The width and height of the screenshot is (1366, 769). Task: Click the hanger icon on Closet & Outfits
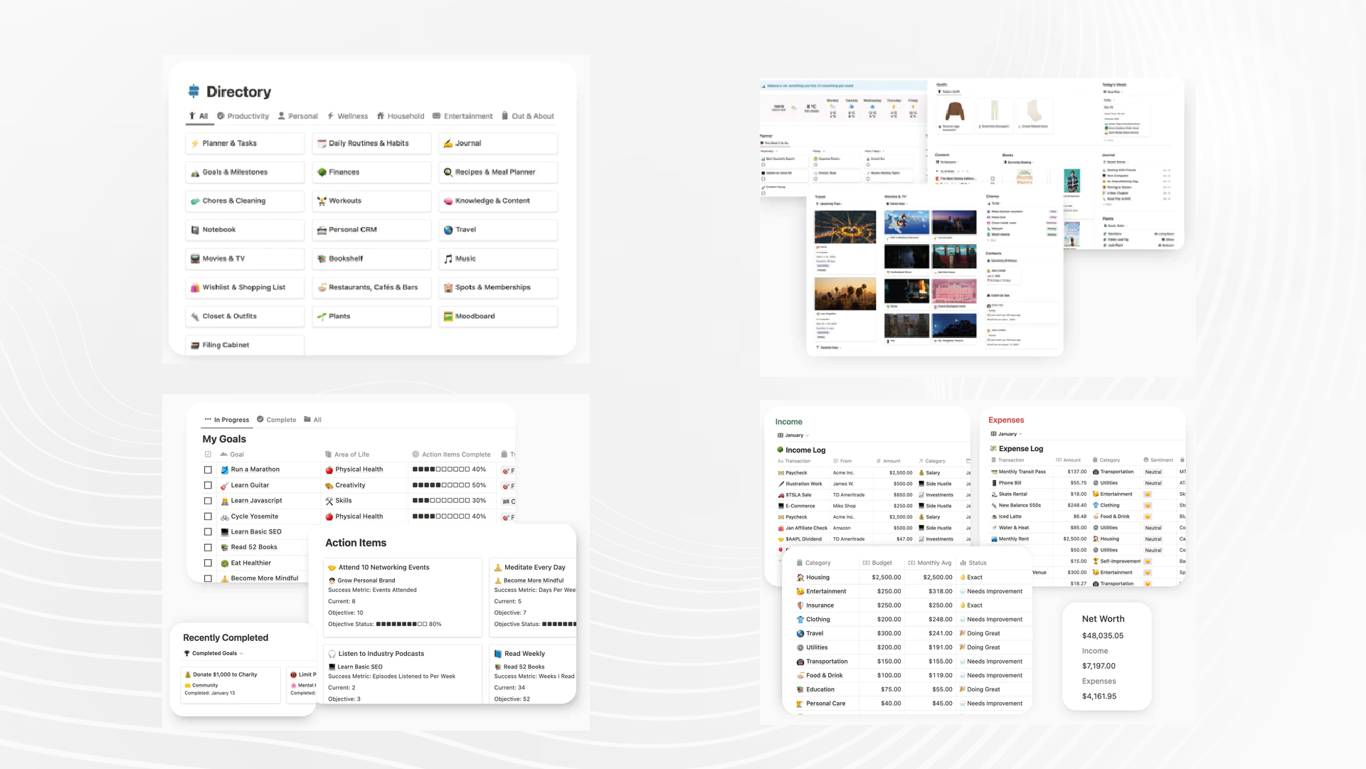point(195,317)
